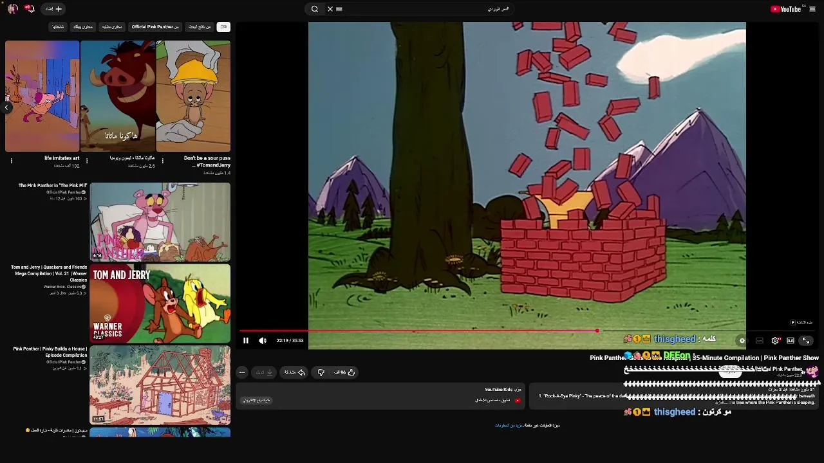Open options for the Hakuna Matata short
The width and height of the screenshot is (824, 463).
pyautogui.click(x=87, y=161)
